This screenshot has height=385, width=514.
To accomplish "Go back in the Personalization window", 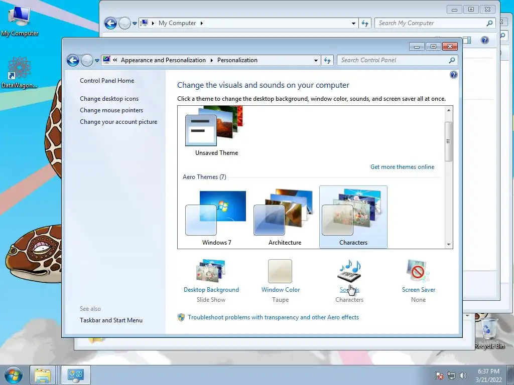I will (73, 60).
